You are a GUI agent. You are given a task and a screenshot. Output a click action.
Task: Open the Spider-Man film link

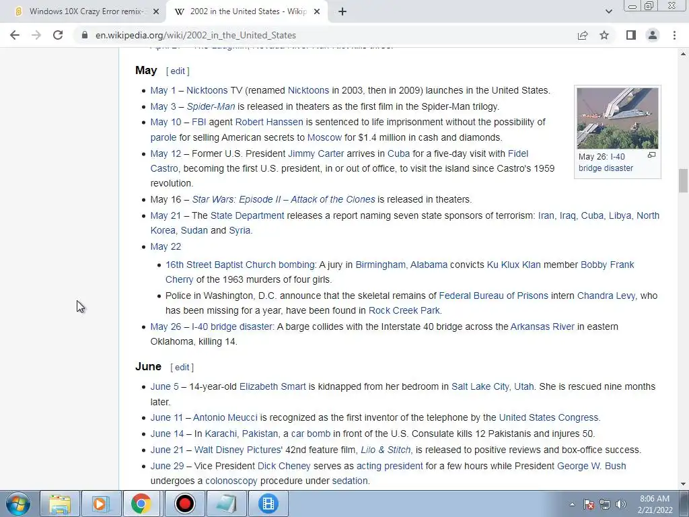[211, 106]
